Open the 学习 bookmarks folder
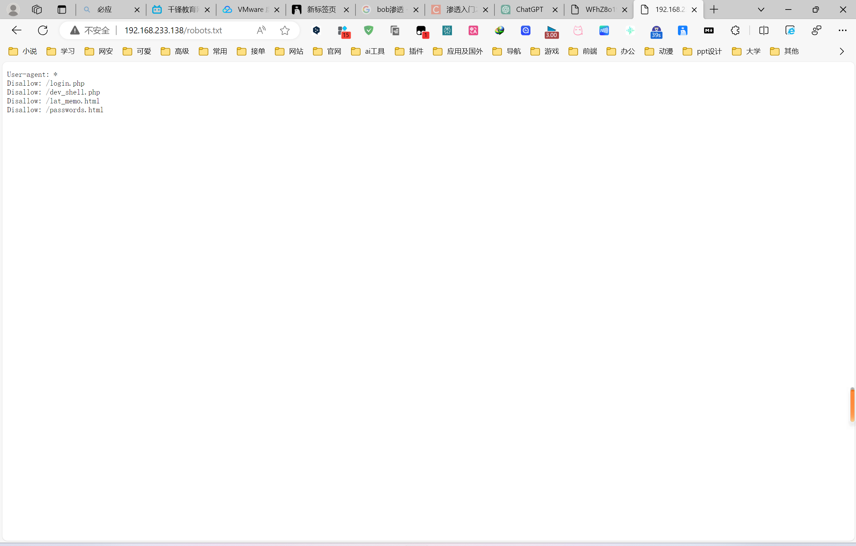The image size is (856, 546). pyautogui.click(x=61, y=52)
